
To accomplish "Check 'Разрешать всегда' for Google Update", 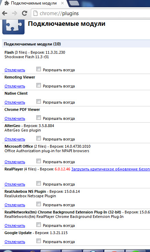I will (x=38, y=241).
